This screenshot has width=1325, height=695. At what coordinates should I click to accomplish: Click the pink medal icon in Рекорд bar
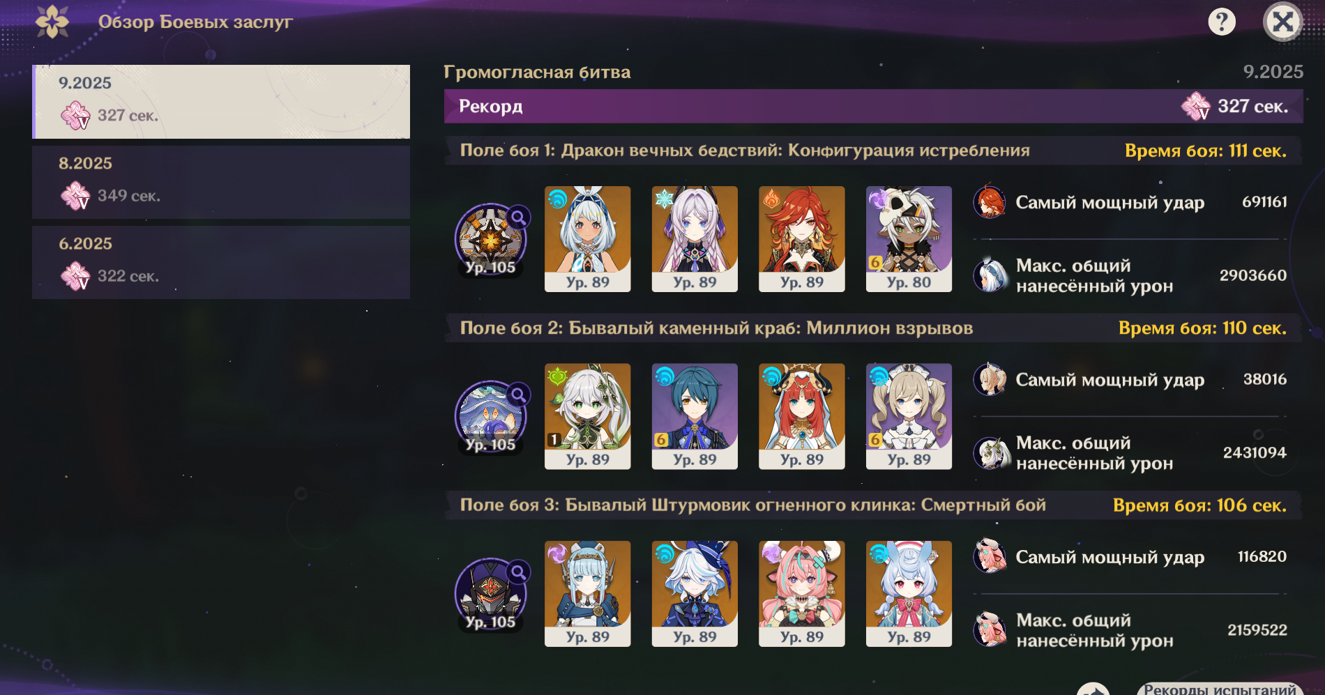point(1196,106)
